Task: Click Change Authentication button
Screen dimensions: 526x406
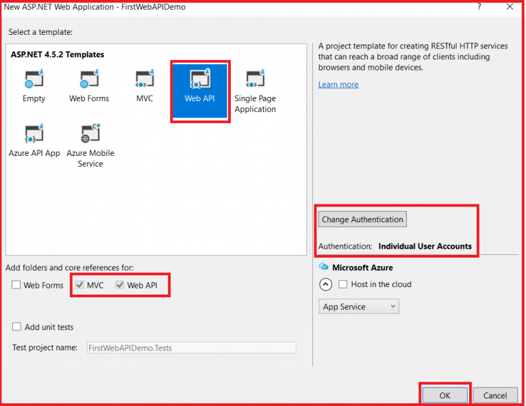Action: 362,219
